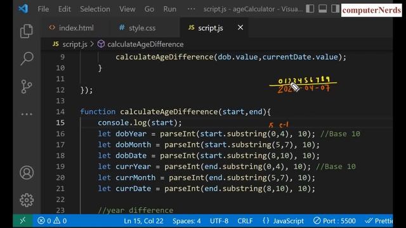
Task: Select encoding UTF-8 in status bar
Action: pyautogui.click(x=219, y=221)
